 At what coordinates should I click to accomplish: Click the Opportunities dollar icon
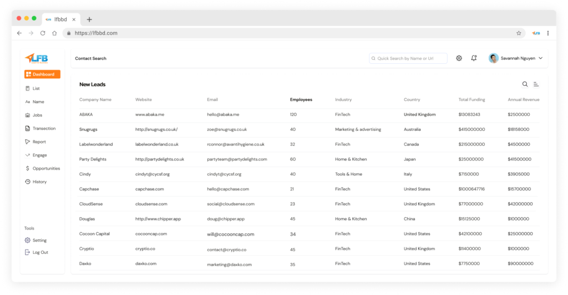point(28,169)
